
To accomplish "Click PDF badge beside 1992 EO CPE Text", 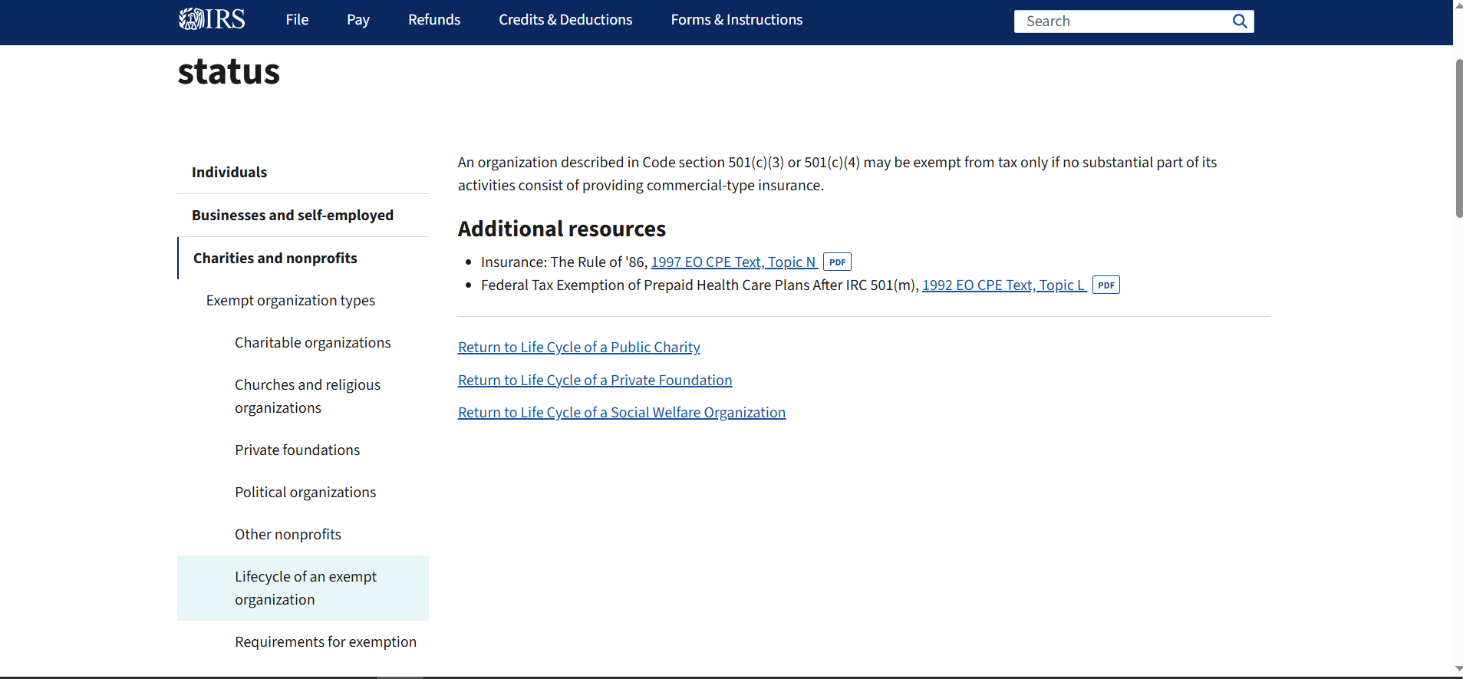I will pyautogui.click(x=1105, y=285).
